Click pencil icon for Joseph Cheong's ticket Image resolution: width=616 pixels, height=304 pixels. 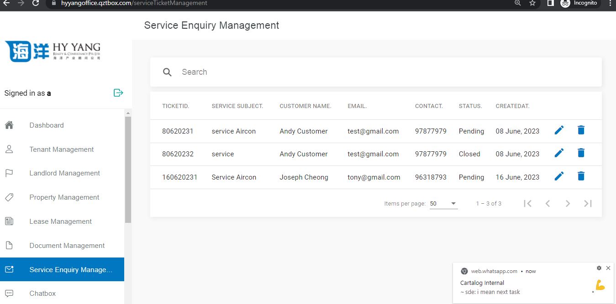pyautogui.click(x=559, y=176)
